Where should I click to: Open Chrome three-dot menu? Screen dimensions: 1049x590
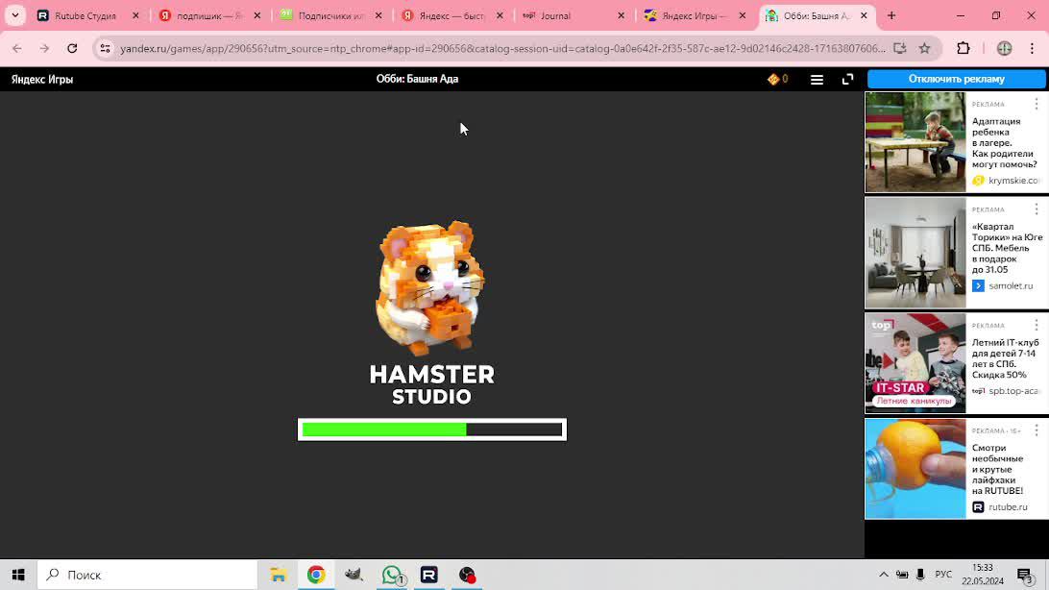click(x=1033, y=48)
